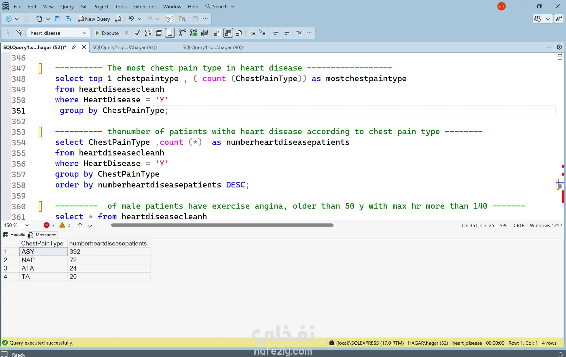The width and height of the screenshot is (566, 357).
Task: Click the Execute query button
Action: tap(107, 33)
